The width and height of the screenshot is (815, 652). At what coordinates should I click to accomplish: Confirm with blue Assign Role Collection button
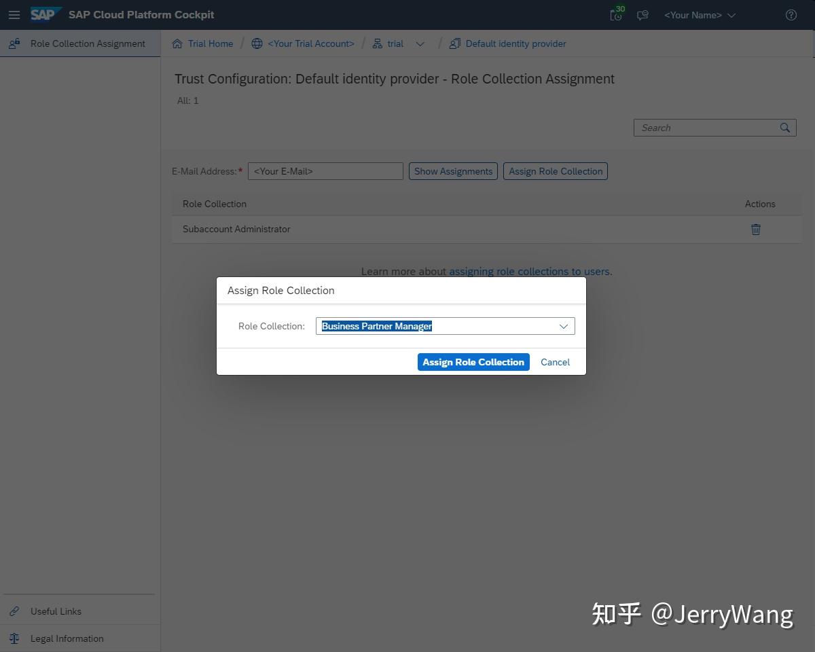point(473,362)
